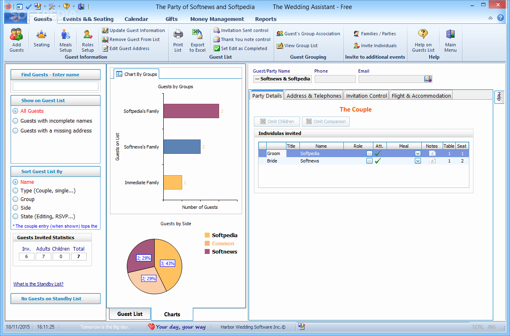Toggle Bride's attendance checkmark
Image resolution: width=510 pixels, height=336 pixels.
click(x=378, y=161)
